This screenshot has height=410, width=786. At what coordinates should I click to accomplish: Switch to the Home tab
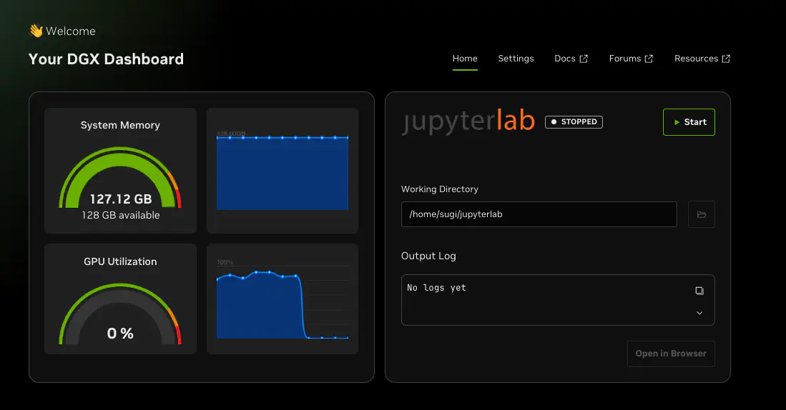point(465,59)
